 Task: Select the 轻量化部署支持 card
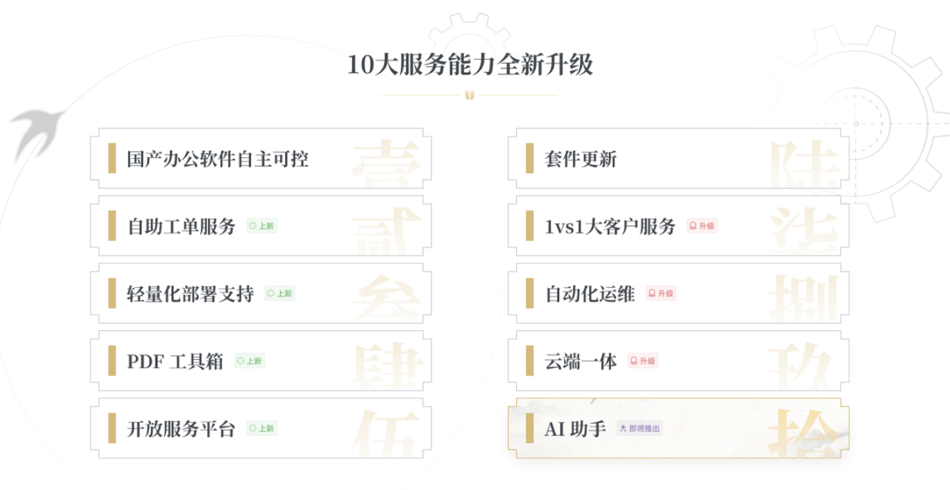coord(261,293)
